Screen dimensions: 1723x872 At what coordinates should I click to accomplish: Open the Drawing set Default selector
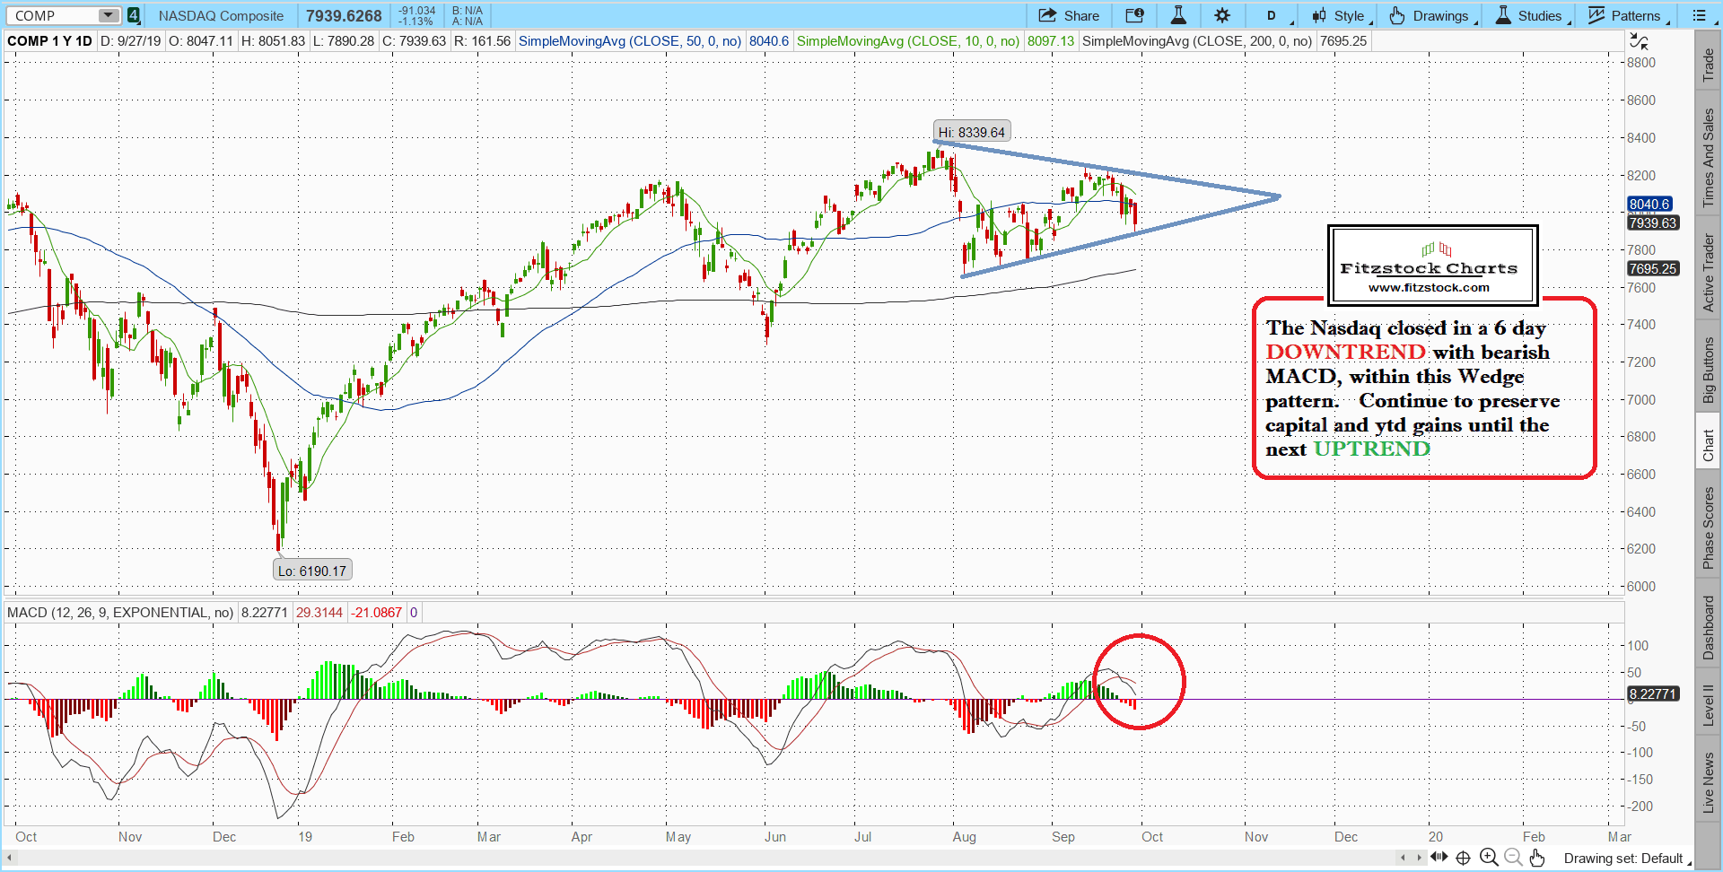click(x=1623, y=859)
